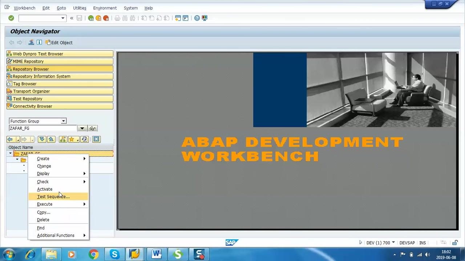Open the Transport Organizer browser

pyautogui.click(x=60, y=91)
